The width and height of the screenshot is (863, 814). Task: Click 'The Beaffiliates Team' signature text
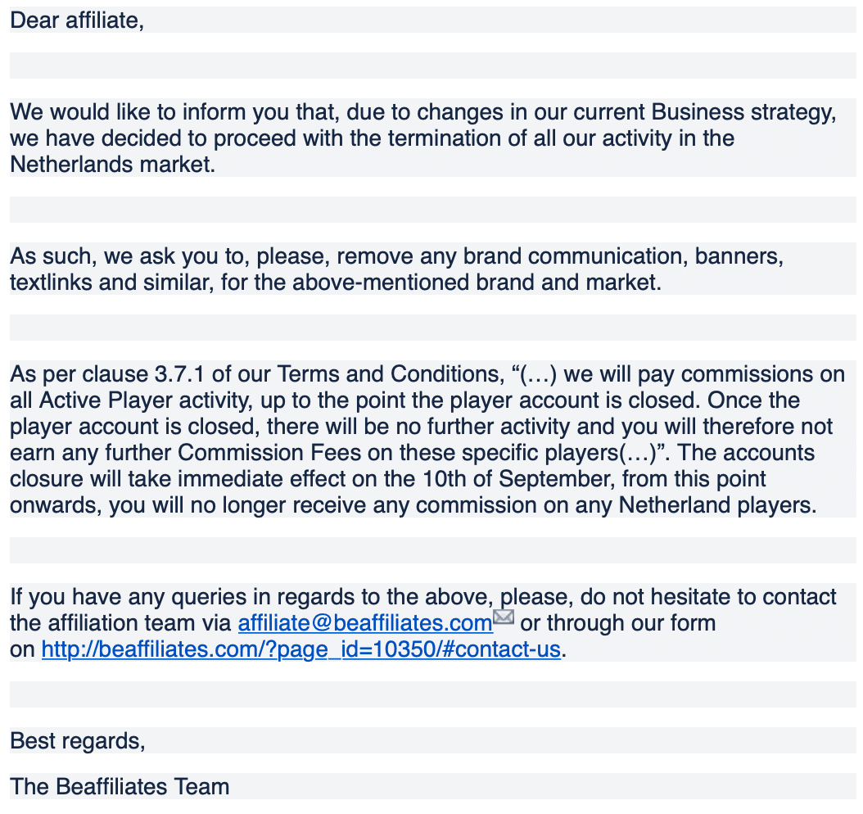[120, 787]
